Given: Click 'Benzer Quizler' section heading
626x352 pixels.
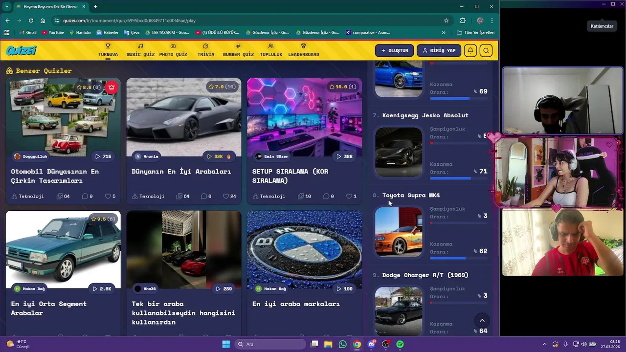Looking at the screenshot, I should coord(39,71).
